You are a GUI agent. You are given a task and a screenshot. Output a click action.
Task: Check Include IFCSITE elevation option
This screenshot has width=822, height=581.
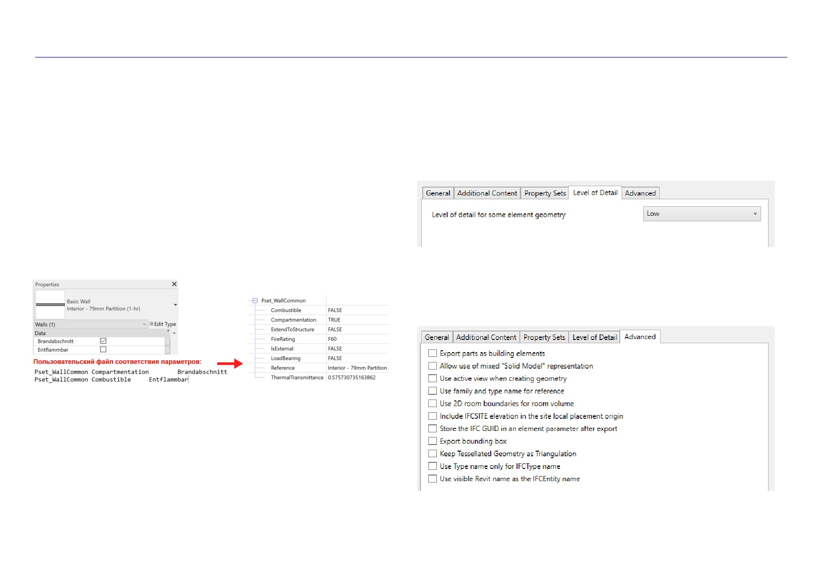[433, 416]
